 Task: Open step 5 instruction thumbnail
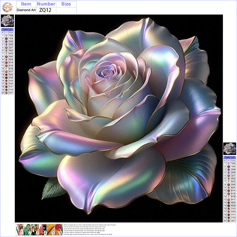pos(51,230)
